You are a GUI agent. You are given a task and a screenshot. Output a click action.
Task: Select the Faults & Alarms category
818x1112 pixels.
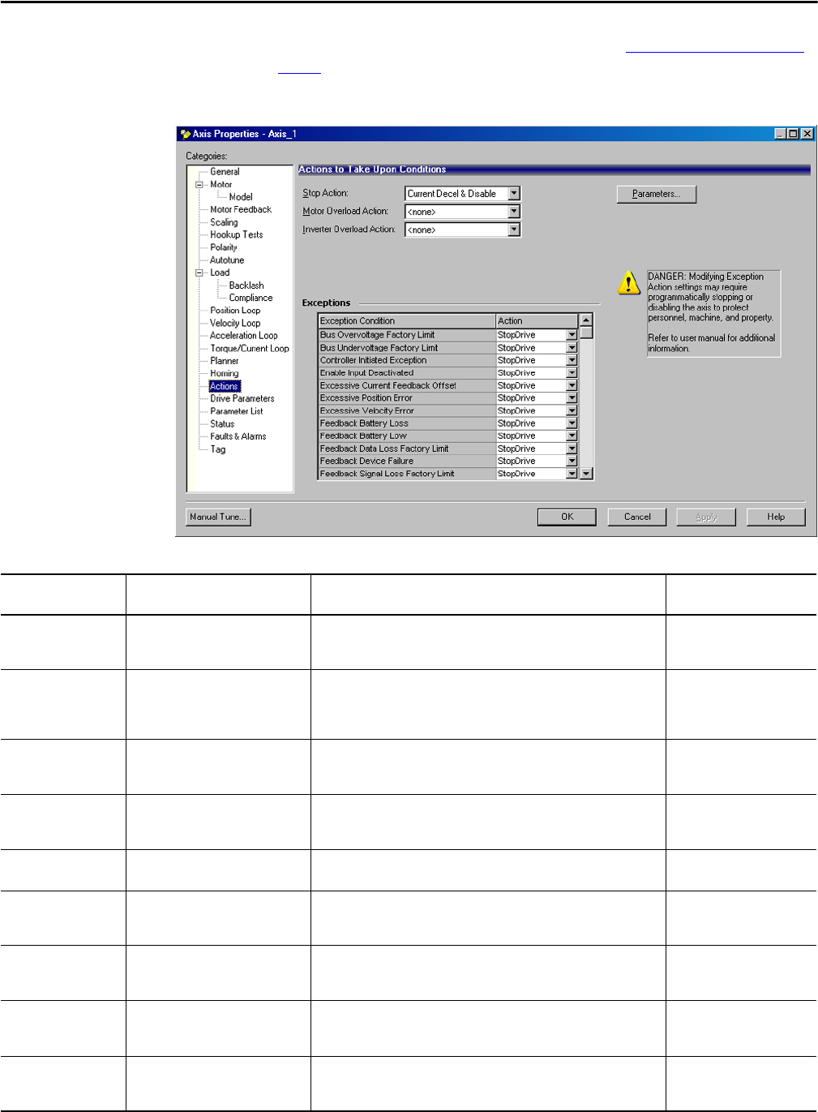click(x=238, y=436)
